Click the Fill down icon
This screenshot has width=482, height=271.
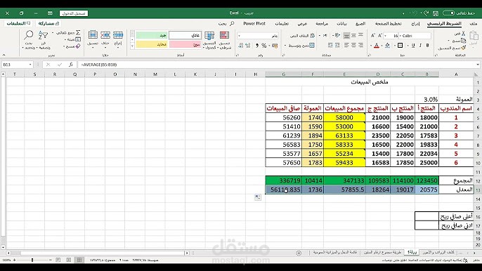pos(78,39)
